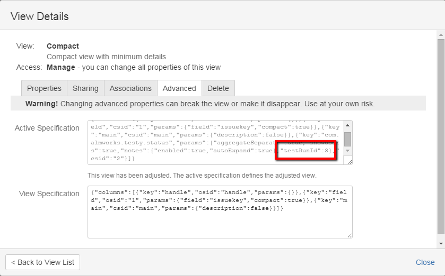Click the View Specification label
The image size is (445, 276).
pyautogui.click(x=49, y=194)
